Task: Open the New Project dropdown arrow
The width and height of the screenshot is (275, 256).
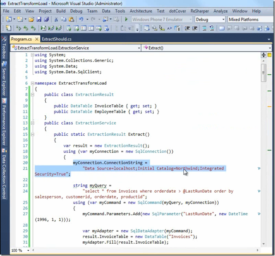Action: 14,19
